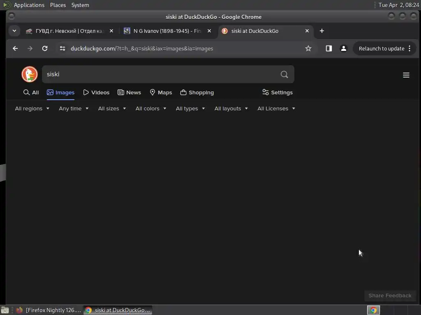Open the Chrome profile menu
Screen dimensions: 421x315
[x=343, y=48]
